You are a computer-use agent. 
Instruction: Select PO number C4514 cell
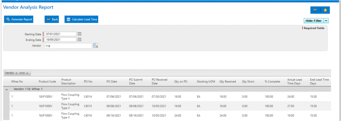tap(88, 97)
